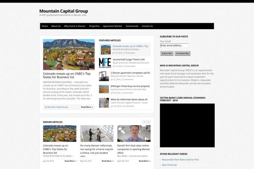Open 'Second-Half Surge? There's Still' article

(x=129, y=60)
